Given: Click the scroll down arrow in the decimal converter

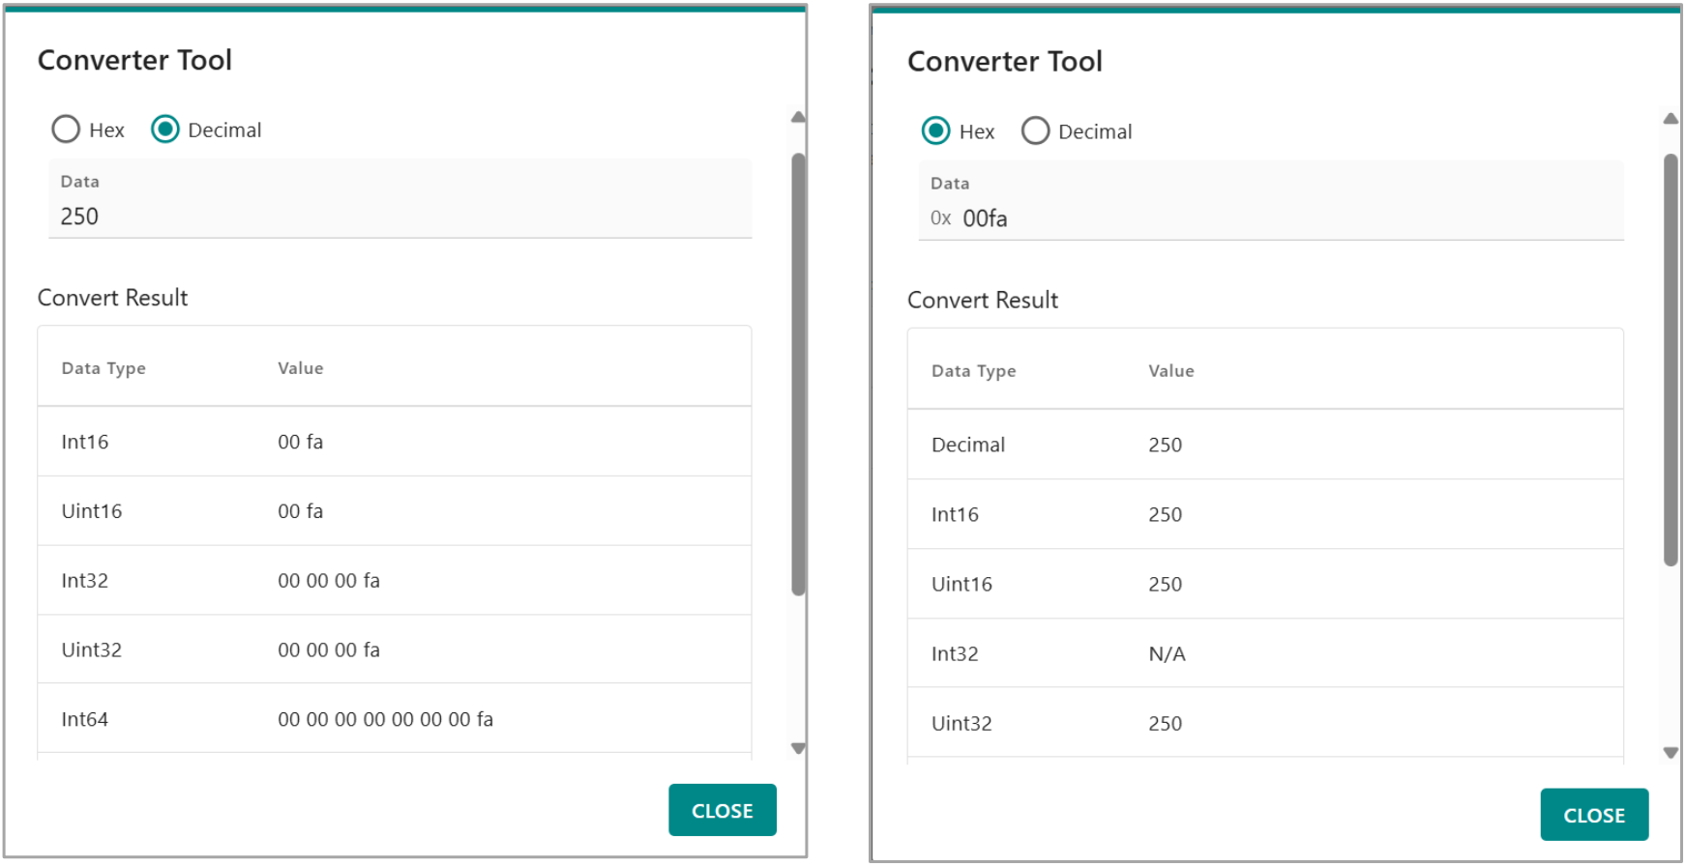Looking at the screenshot, I should coord(798,748).
